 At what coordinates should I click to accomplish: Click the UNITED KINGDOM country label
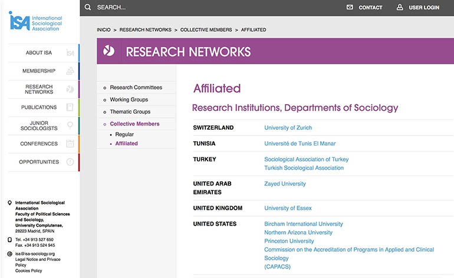click(x=218, y=208)
